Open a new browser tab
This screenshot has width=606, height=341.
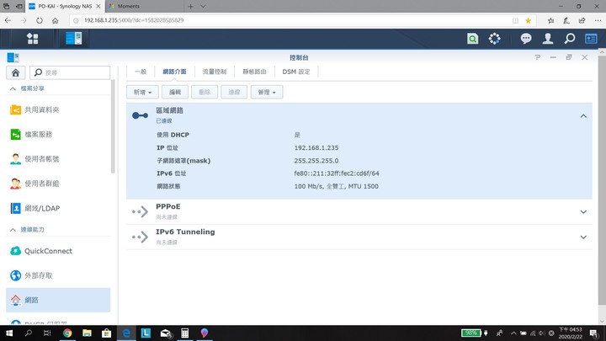(x=190, y=6)
